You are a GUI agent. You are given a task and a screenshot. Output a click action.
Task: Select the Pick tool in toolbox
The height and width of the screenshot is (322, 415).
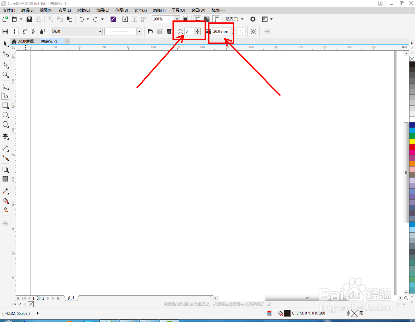5,43
